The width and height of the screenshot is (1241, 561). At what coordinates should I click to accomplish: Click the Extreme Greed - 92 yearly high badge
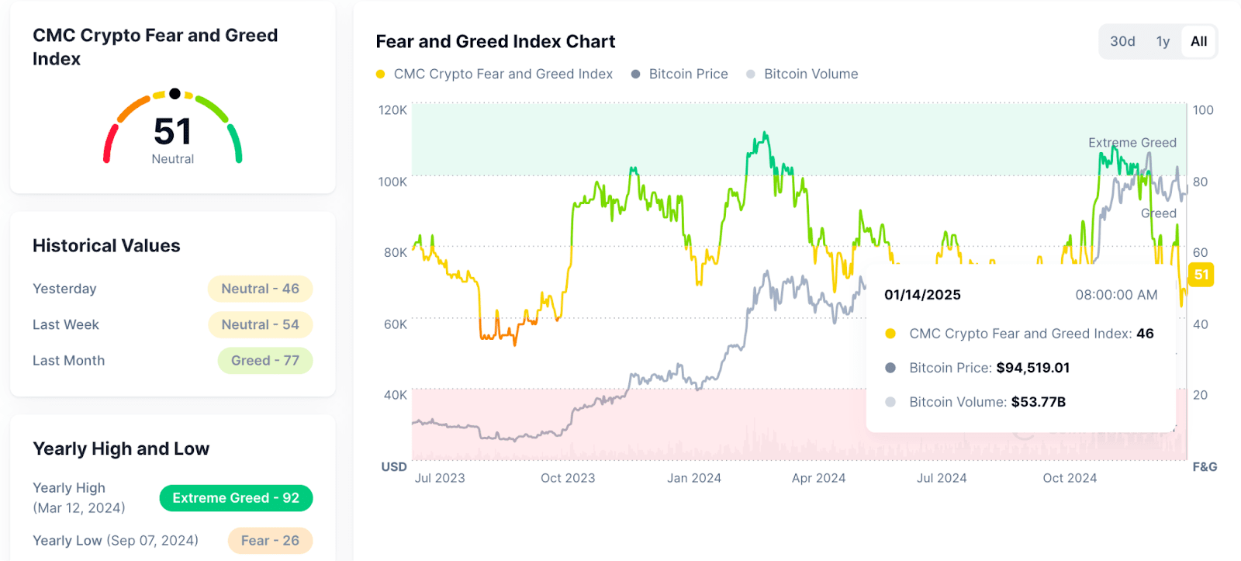click(x=236, y=498)
